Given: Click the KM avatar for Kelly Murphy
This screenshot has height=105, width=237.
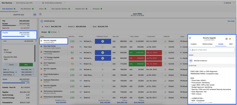Looking at the screenshot, I should pos(81,75).
